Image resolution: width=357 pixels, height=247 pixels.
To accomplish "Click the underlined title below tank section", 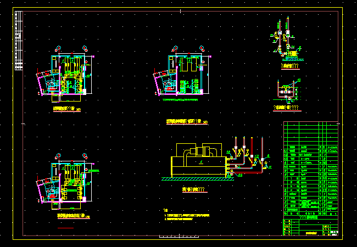I will point(286,109).
